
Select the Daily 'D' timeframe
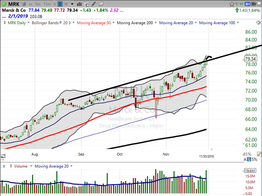(x=60, y=4)
